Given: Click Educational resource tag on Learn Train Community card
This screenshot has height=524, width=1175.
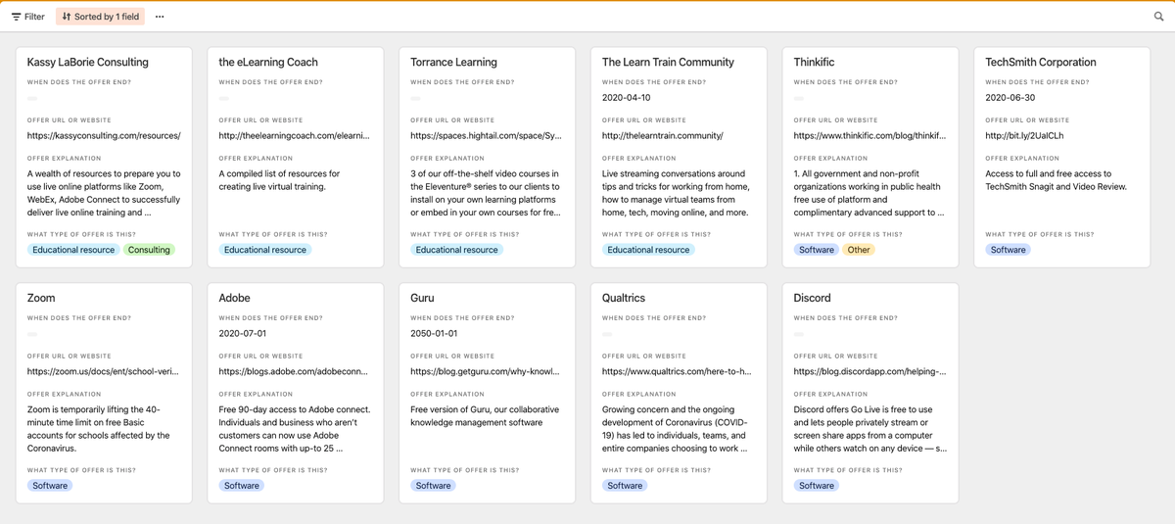Looking at the screenshot, I should point(648,250).
